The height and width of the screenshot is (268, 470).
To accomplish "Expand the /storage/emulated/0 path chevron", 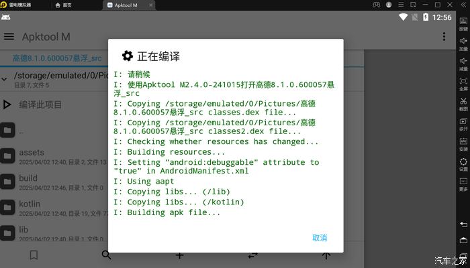I will [x=5, y=80].
